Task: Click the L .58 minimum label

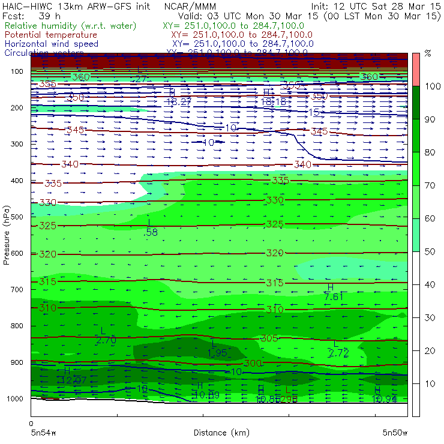Action: (x=151, y=227)
